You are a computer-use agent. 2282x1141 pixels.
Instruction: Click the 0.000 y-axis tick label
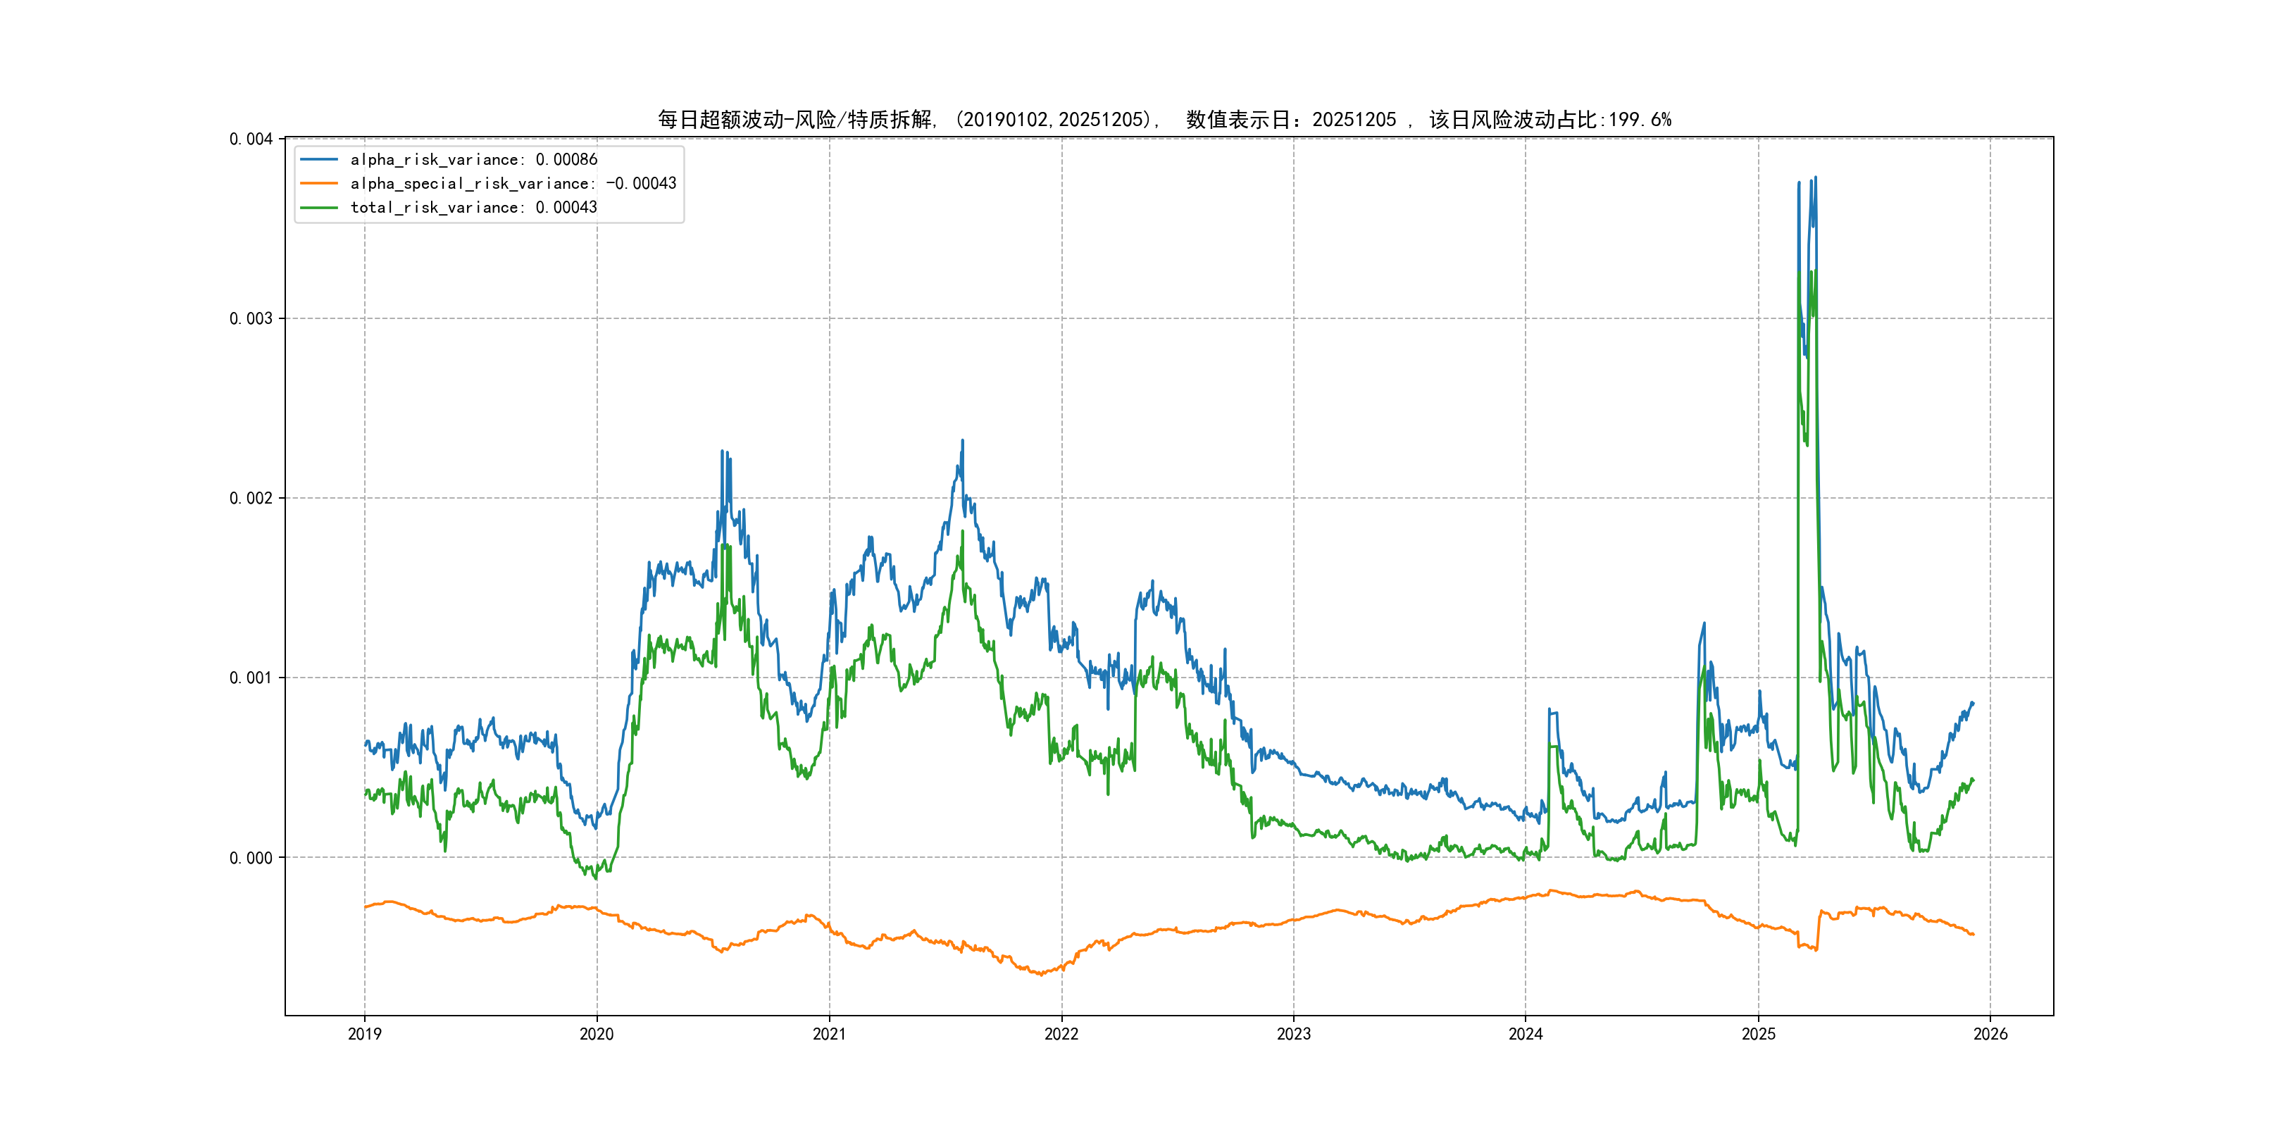coord(251,858)
